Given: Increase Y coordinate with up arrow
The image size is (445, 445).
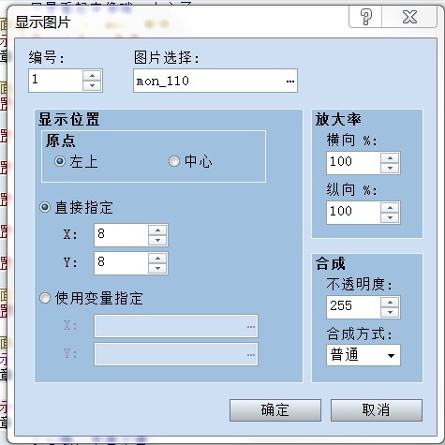Looking at the screenshot, I should click(x=157, y=259).
